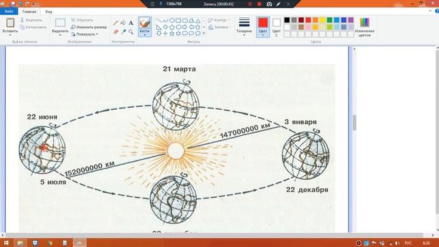This screenshot has height=247, width=439.
Task: Pick the yellow color swatch
Action: click(x=322, y=20)
